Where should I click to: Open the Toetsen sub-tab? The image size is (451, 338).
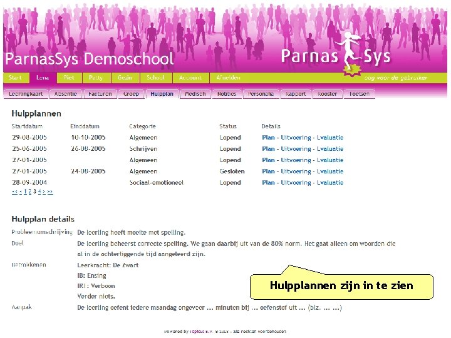pyautogui.click(x=360, y=94)
